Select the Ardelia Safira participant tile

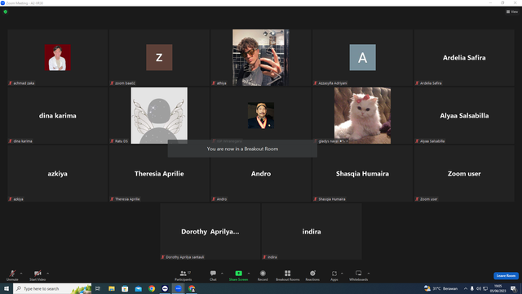tap(464, 57)
